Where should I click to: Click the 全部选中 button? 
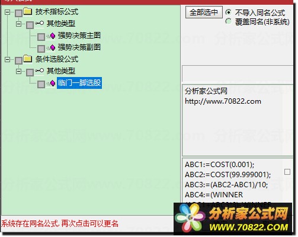click(x=204, y=12)
